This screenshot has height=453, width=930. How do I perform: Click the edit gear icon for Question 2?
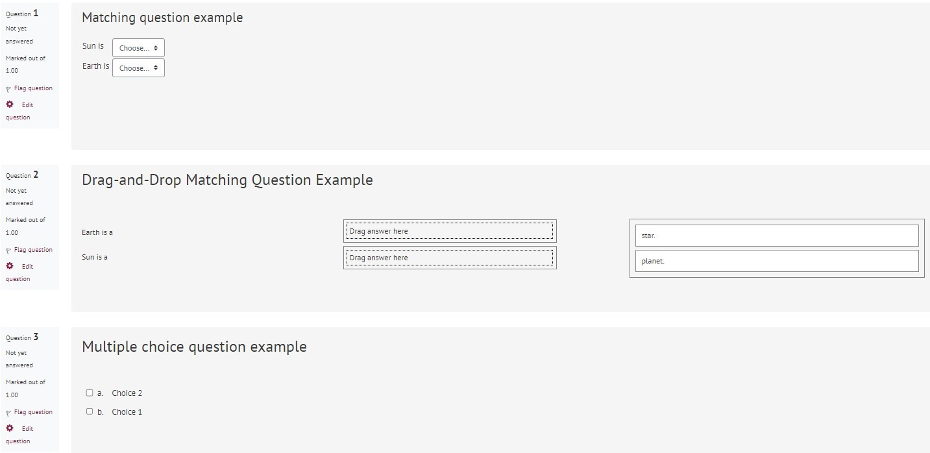click(9, 266)
